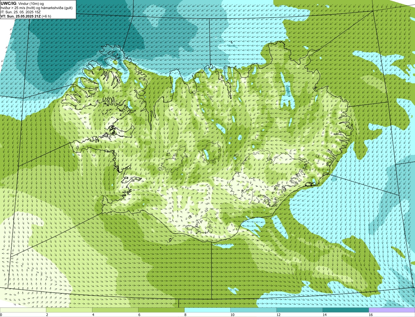The width and height of the screenshot is (415, 317).
Task: Click the "UWC/IG: Vindur (10m) og" title line
Action: [22, 3]
